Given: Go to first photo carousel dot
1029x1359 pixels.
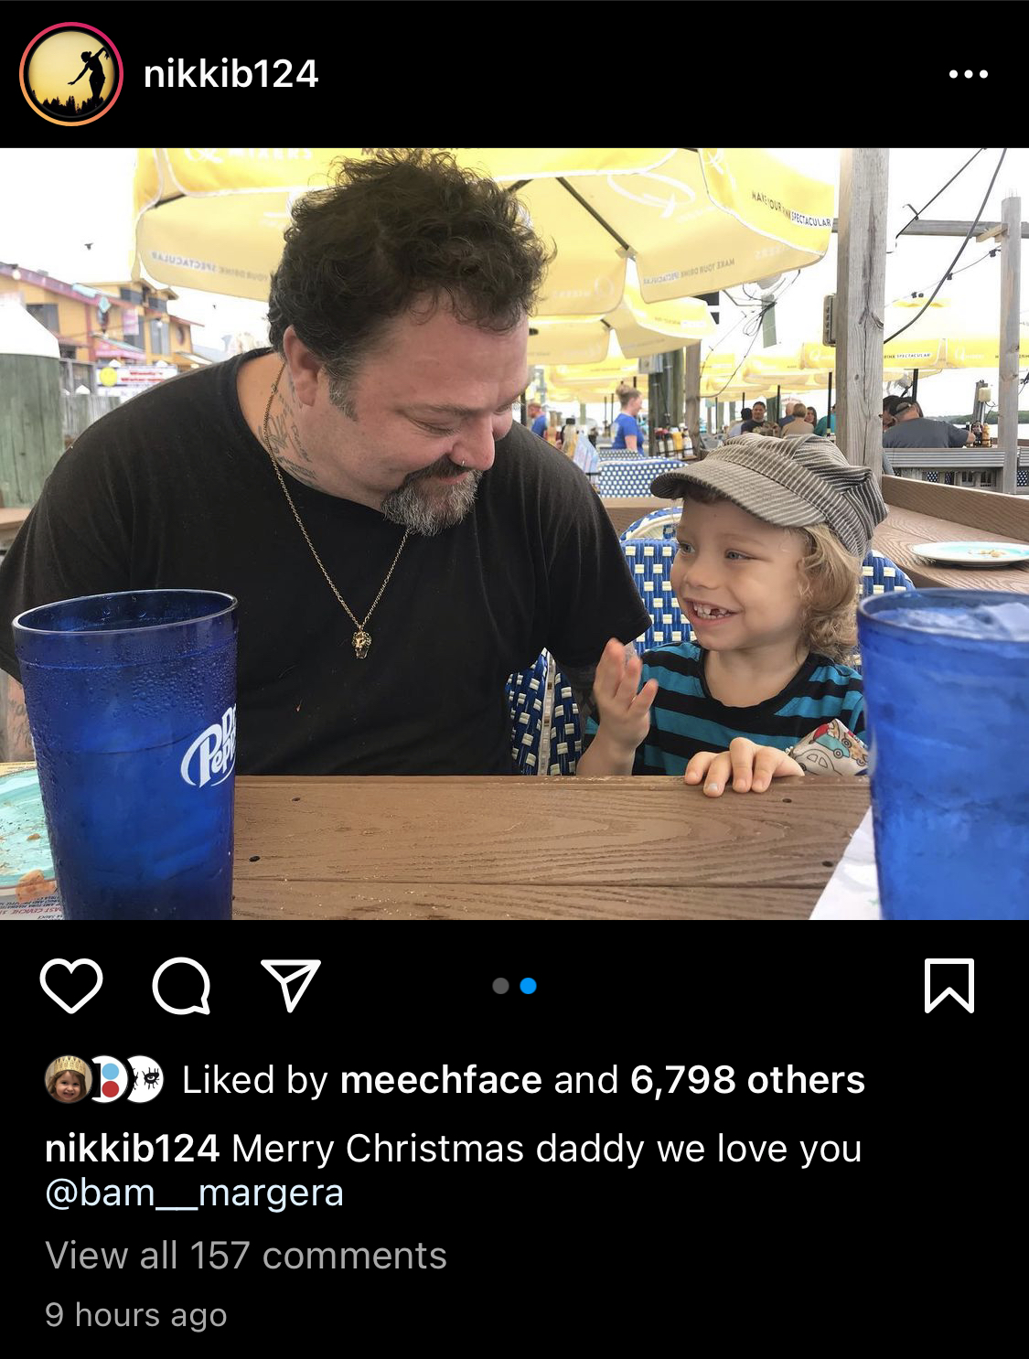Looking at the screenshot, I should tap(500, 986).
